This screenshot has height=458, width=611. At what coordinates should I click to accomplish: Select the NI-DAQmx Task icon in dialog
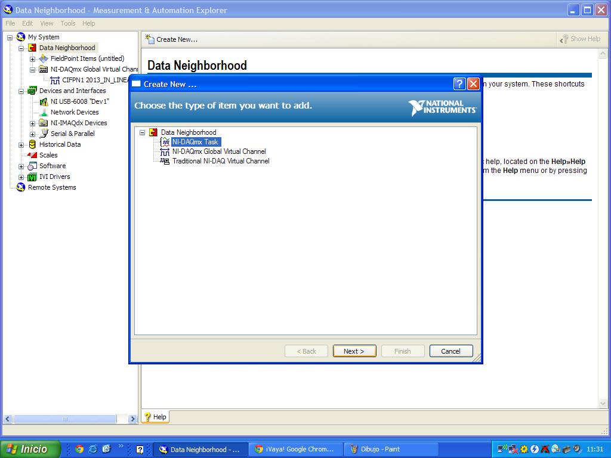pyautogui.click(x=165, y=142)
